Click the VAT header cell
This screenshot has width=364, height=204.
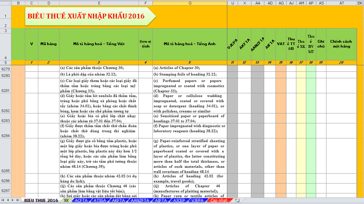[281, 44]
